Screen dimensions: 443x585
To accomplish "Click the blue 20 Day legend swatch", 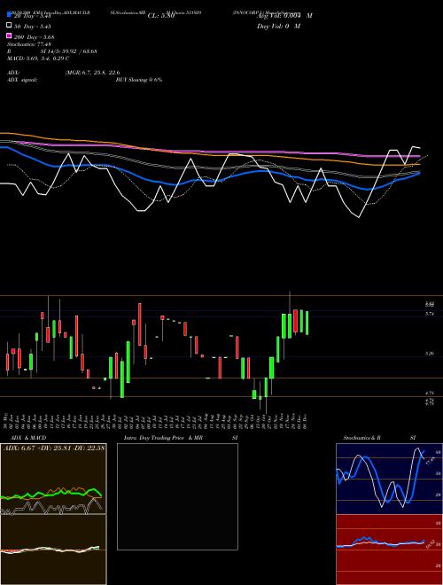I will (x=9, y=14).
